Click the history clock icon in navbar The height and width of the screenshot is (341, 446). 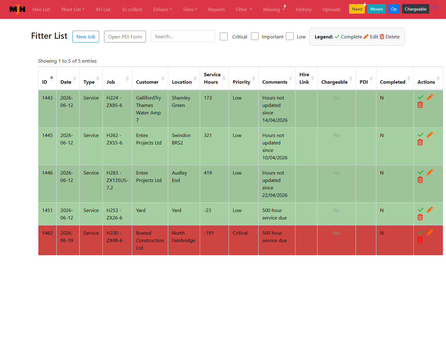435,8
